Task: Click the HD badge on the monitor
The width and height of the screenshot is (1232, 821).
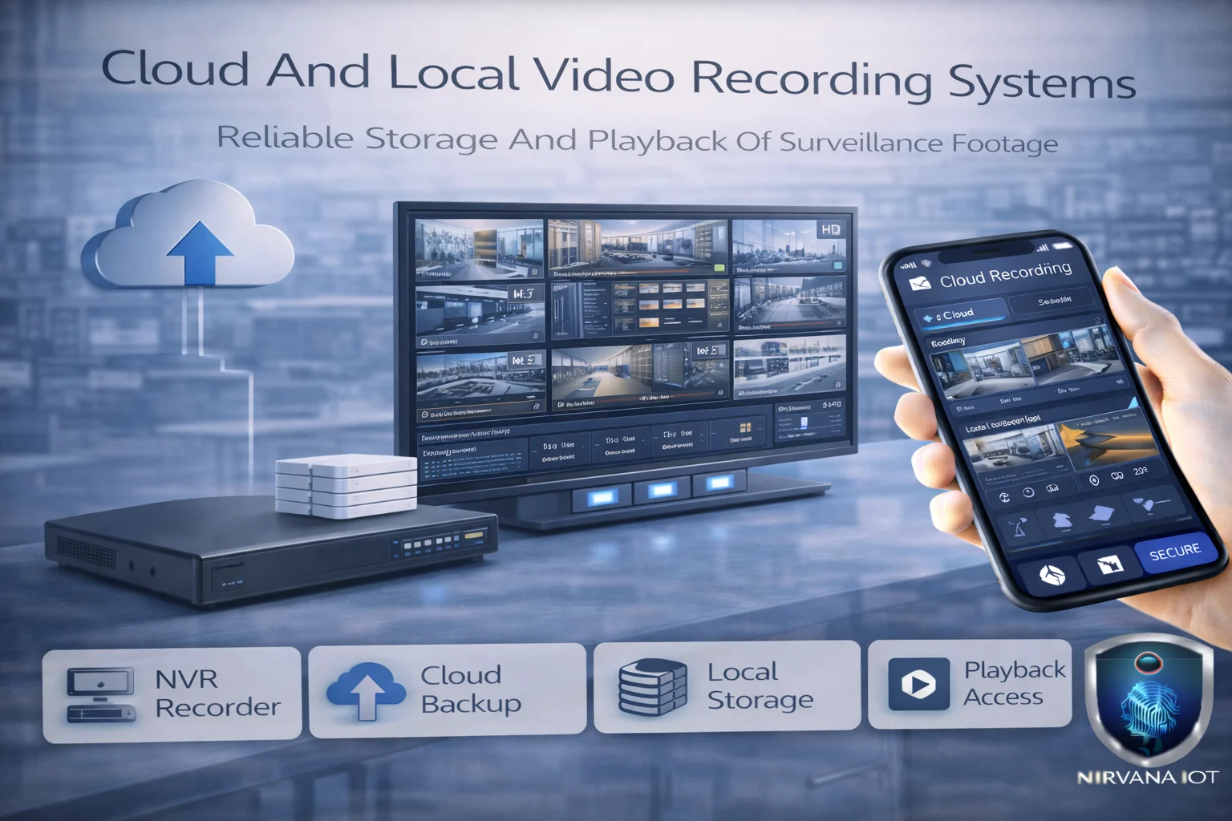Action: [830, 230]
